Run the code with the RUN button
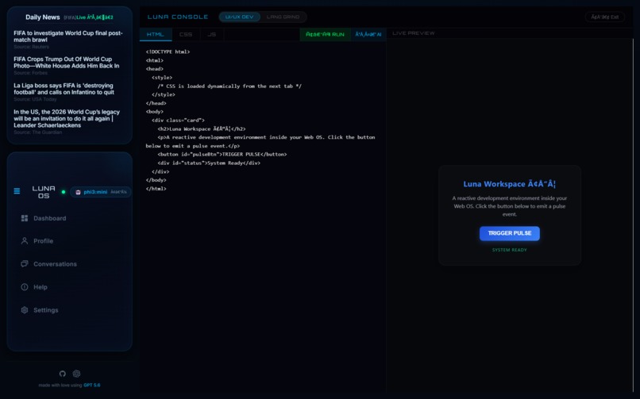Screen dimensions: 640x399 (325, 35)
